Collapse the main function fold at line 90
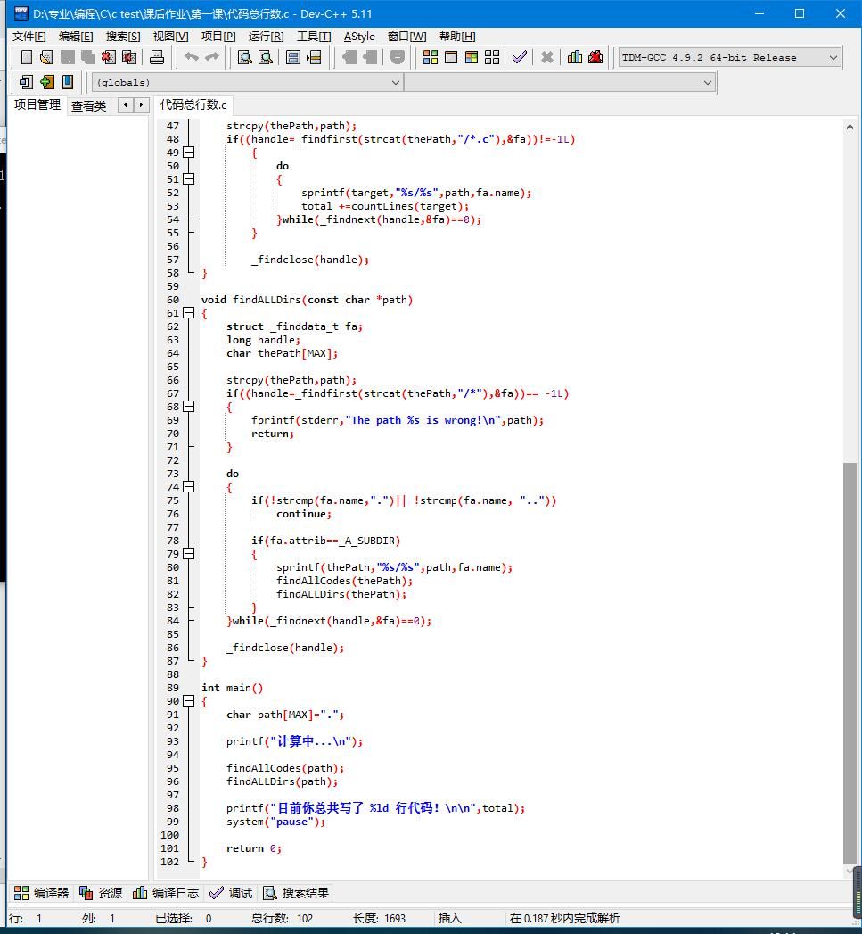 [189, 701]
